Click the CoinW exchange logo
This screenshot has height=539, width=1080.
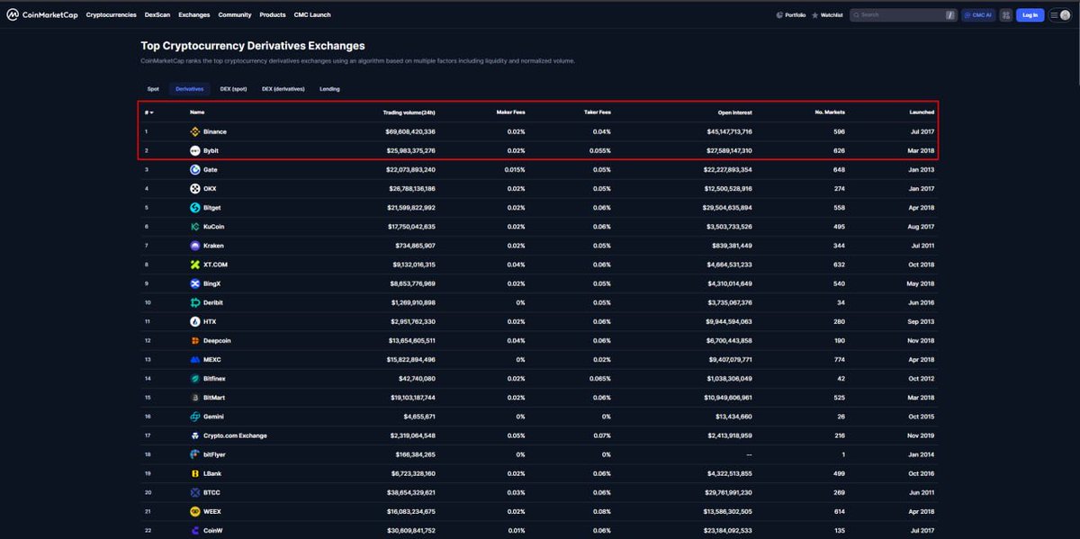195,531
